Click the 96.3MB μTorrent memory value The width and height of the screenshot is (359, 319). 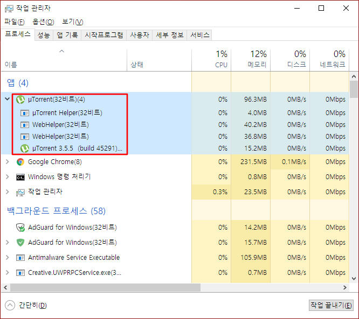[256, 100]
